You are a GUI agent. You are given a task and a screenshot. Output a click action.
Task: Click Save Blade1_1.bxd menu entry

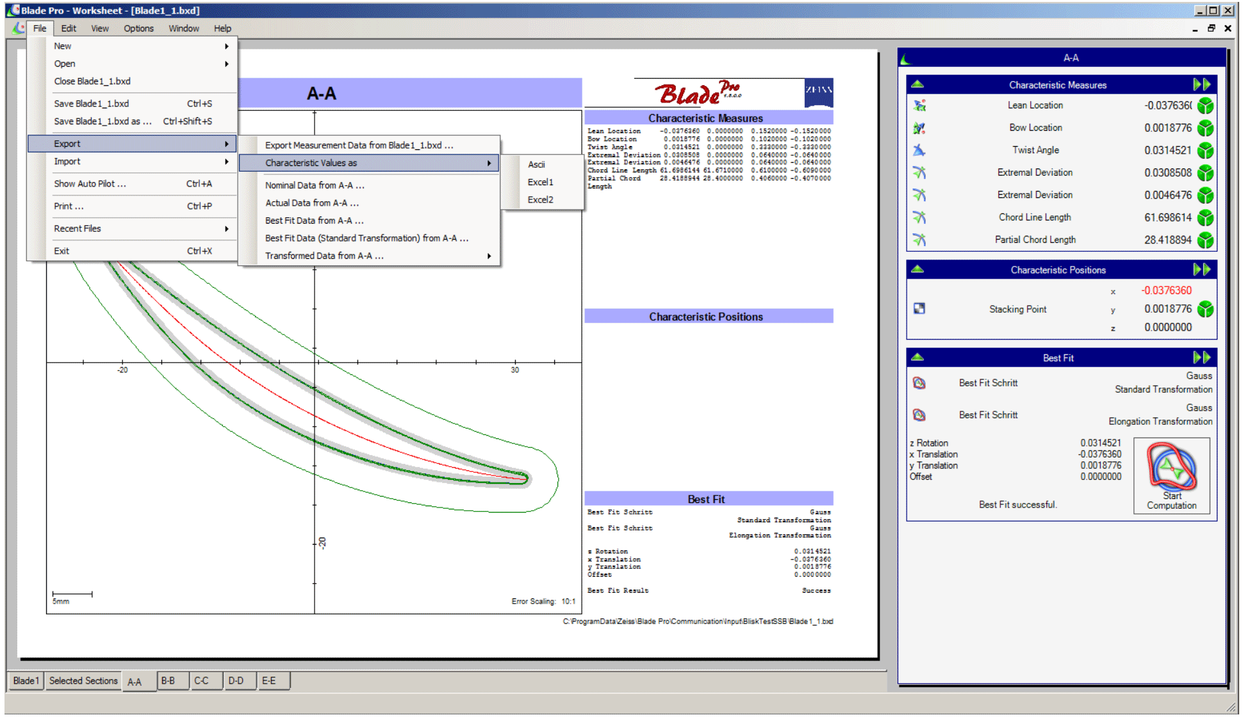(x=132, y=104)
